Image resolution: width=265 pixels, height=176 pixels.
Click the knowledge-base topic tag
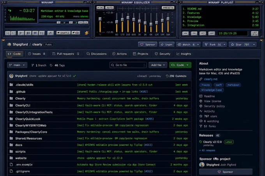tap(212, 90)
